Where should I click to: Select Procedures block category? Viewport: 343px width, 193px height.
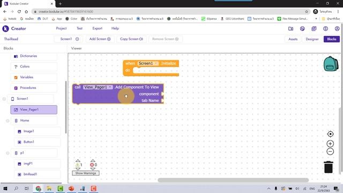pyautogui.click(x=34, y=88)
